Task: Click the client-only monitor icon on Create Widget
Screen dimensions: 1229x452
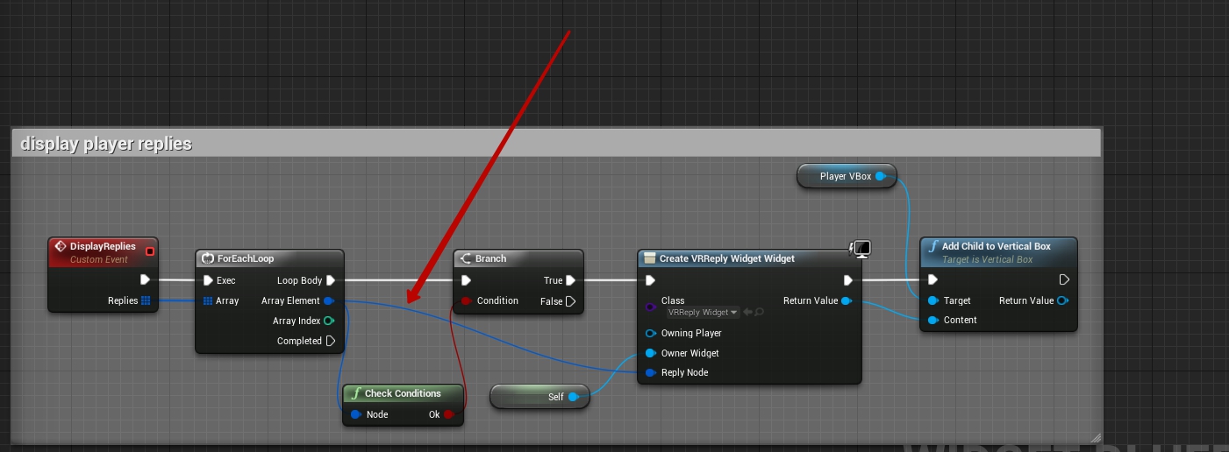Action: coord(861,250)
